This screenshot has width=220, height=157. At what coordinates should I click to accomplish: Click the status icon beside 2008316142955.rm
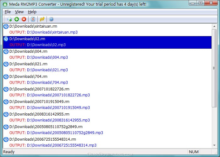pyautogui.click(x=6, y=114)
